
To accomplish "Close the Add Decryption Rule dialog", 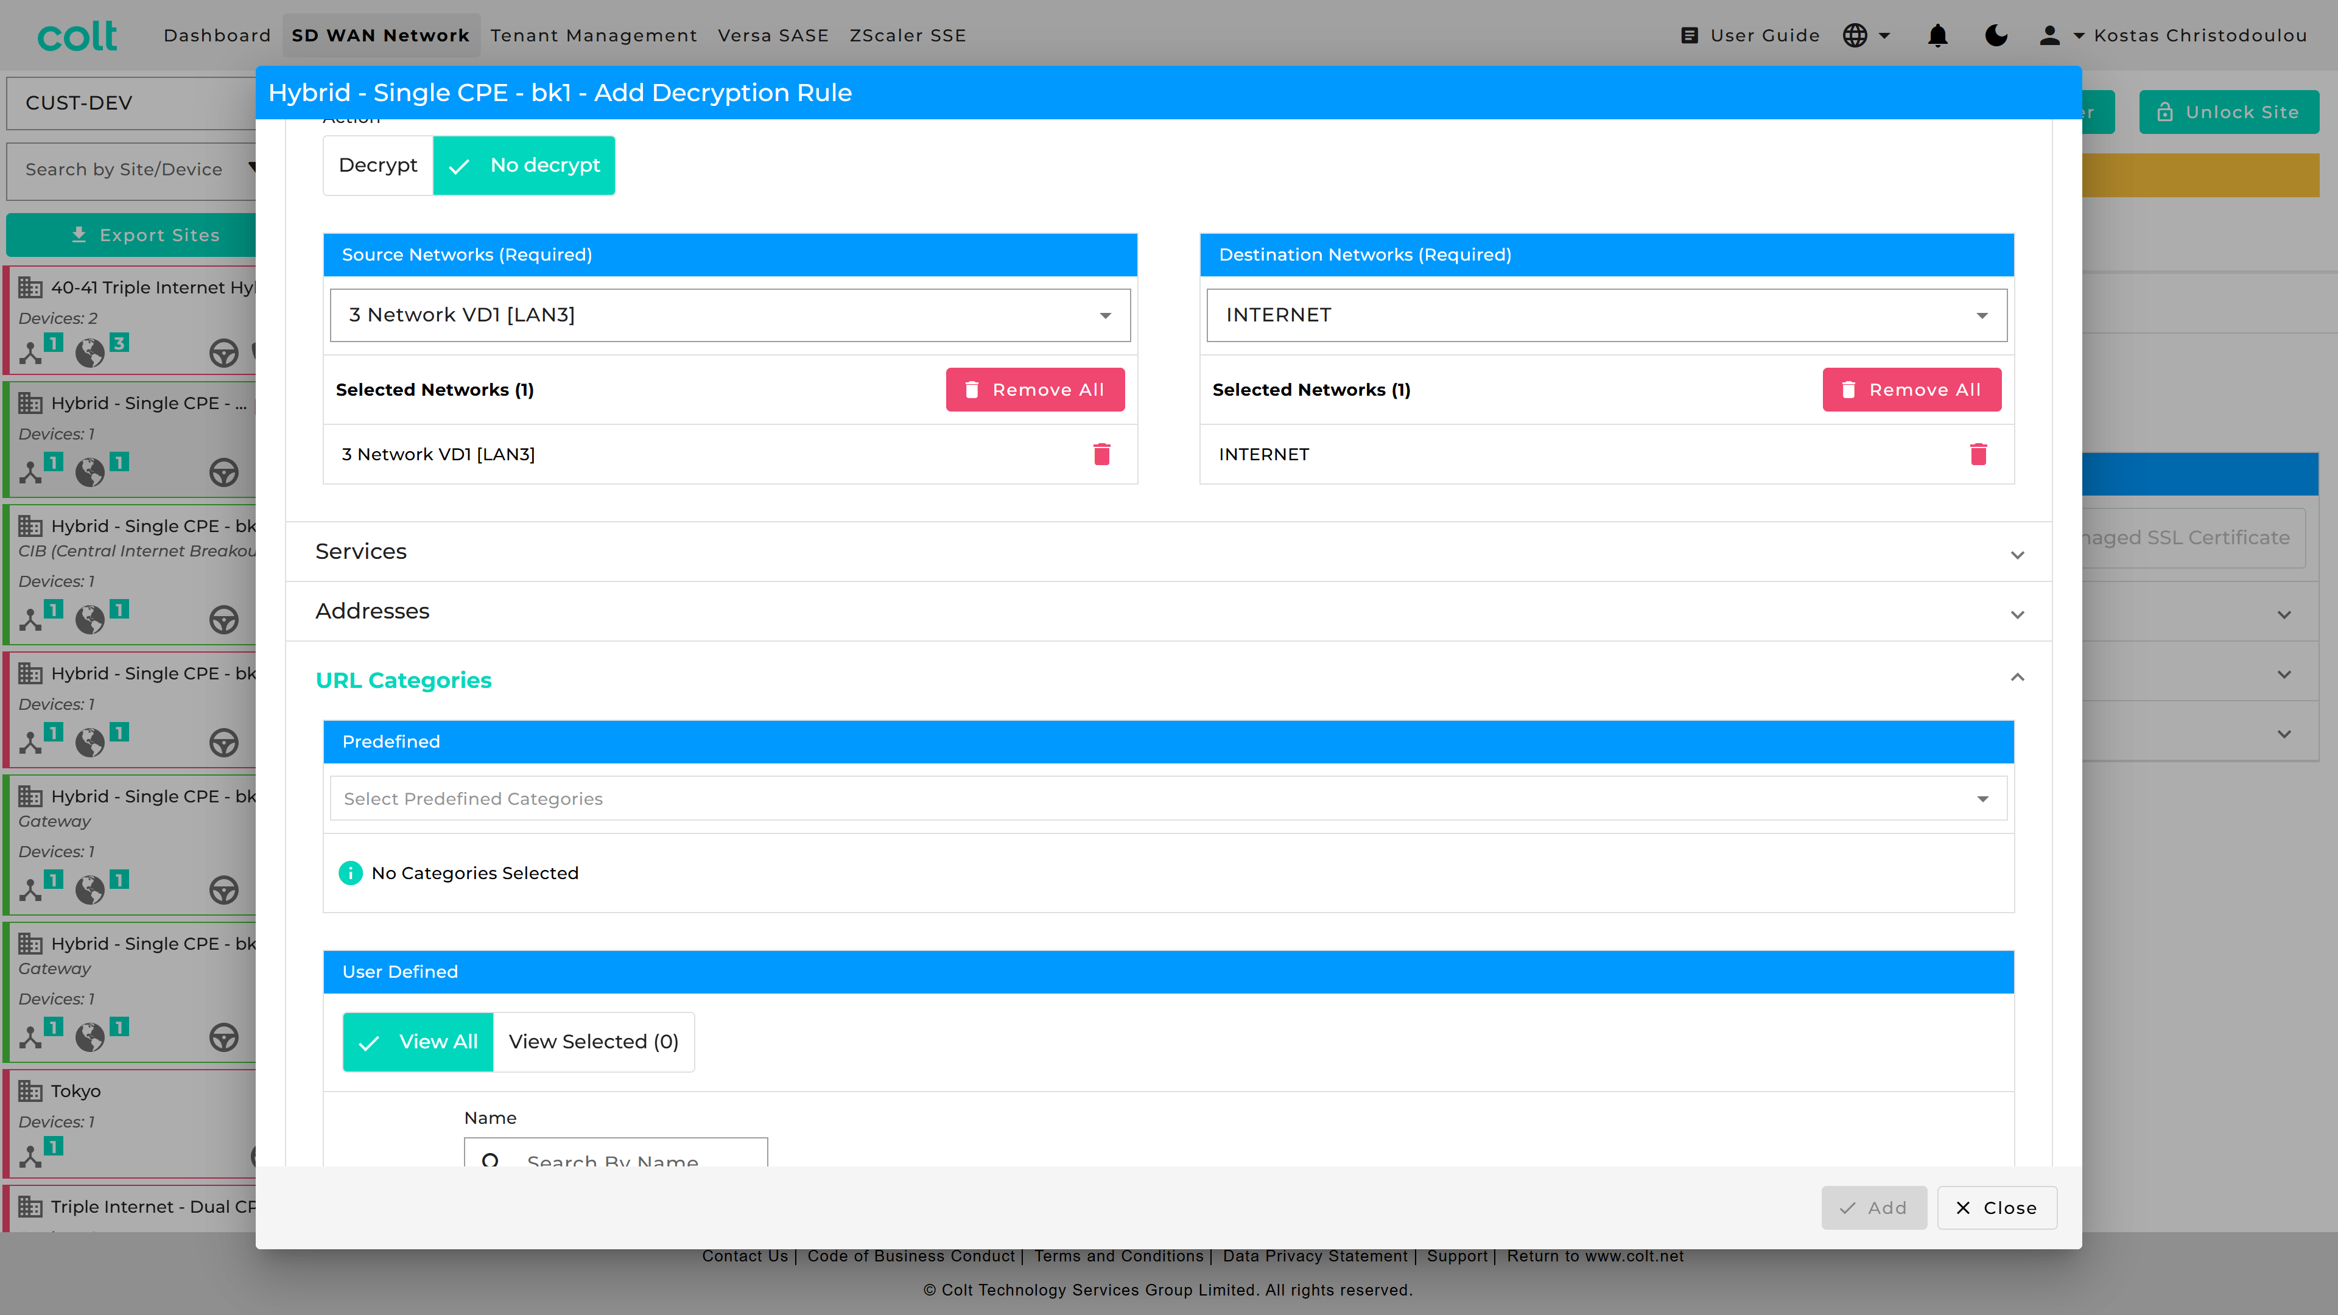I will tap(1997, 1208).
